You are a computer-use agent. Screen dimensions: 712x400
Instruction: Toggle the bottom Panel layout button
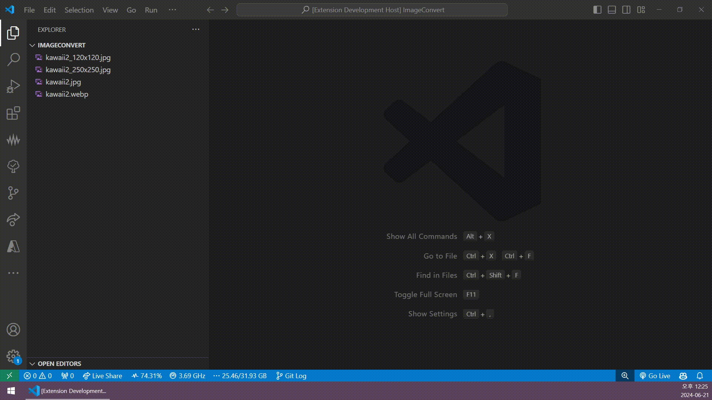[x=612, y=10]
